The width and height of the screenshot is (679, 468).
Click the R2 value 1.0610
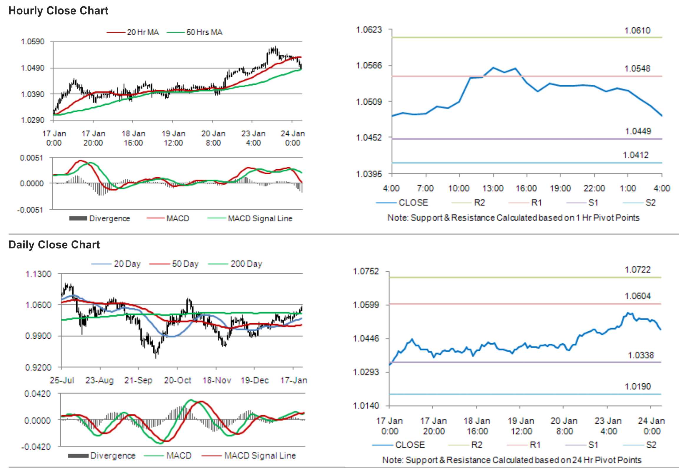(638, 31)
